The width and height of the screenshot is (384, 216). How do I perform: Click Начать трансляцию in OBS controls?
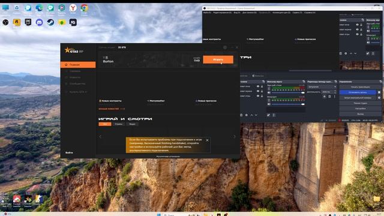[x=360, y=87]
